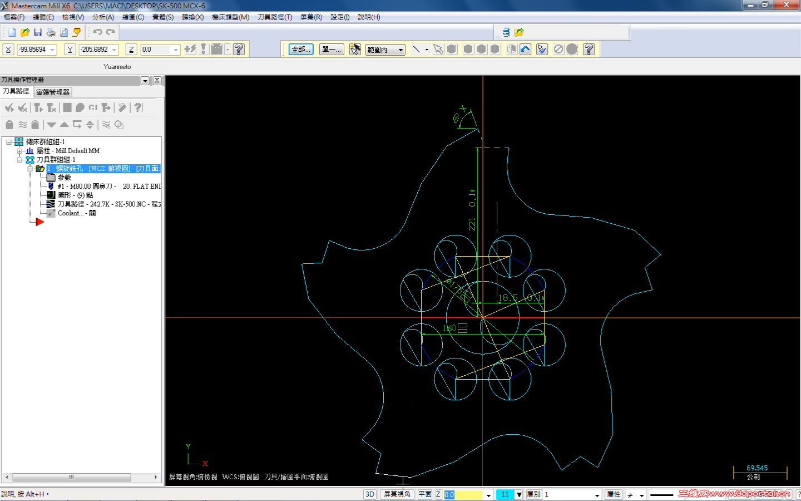Open the 檔案(F) menu

[x=14, y=17]
